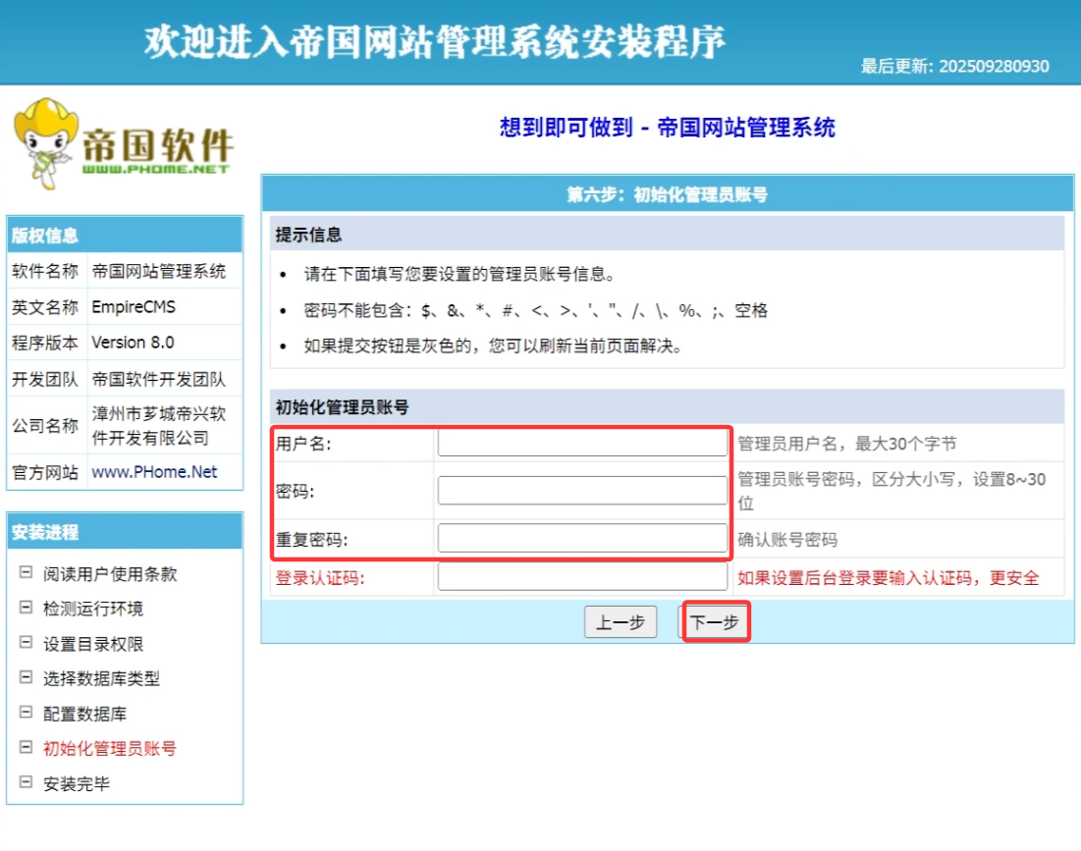
Task: Click the box icon beside 阅读用户使用条款
Action: tap(26, 573)
